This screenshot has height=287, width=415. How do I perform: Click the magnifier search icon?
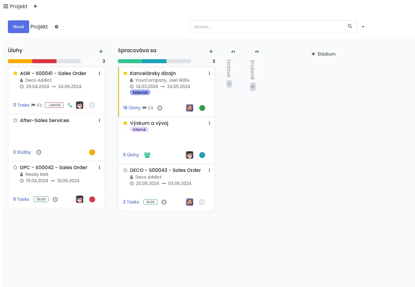(x=350, y=26)
